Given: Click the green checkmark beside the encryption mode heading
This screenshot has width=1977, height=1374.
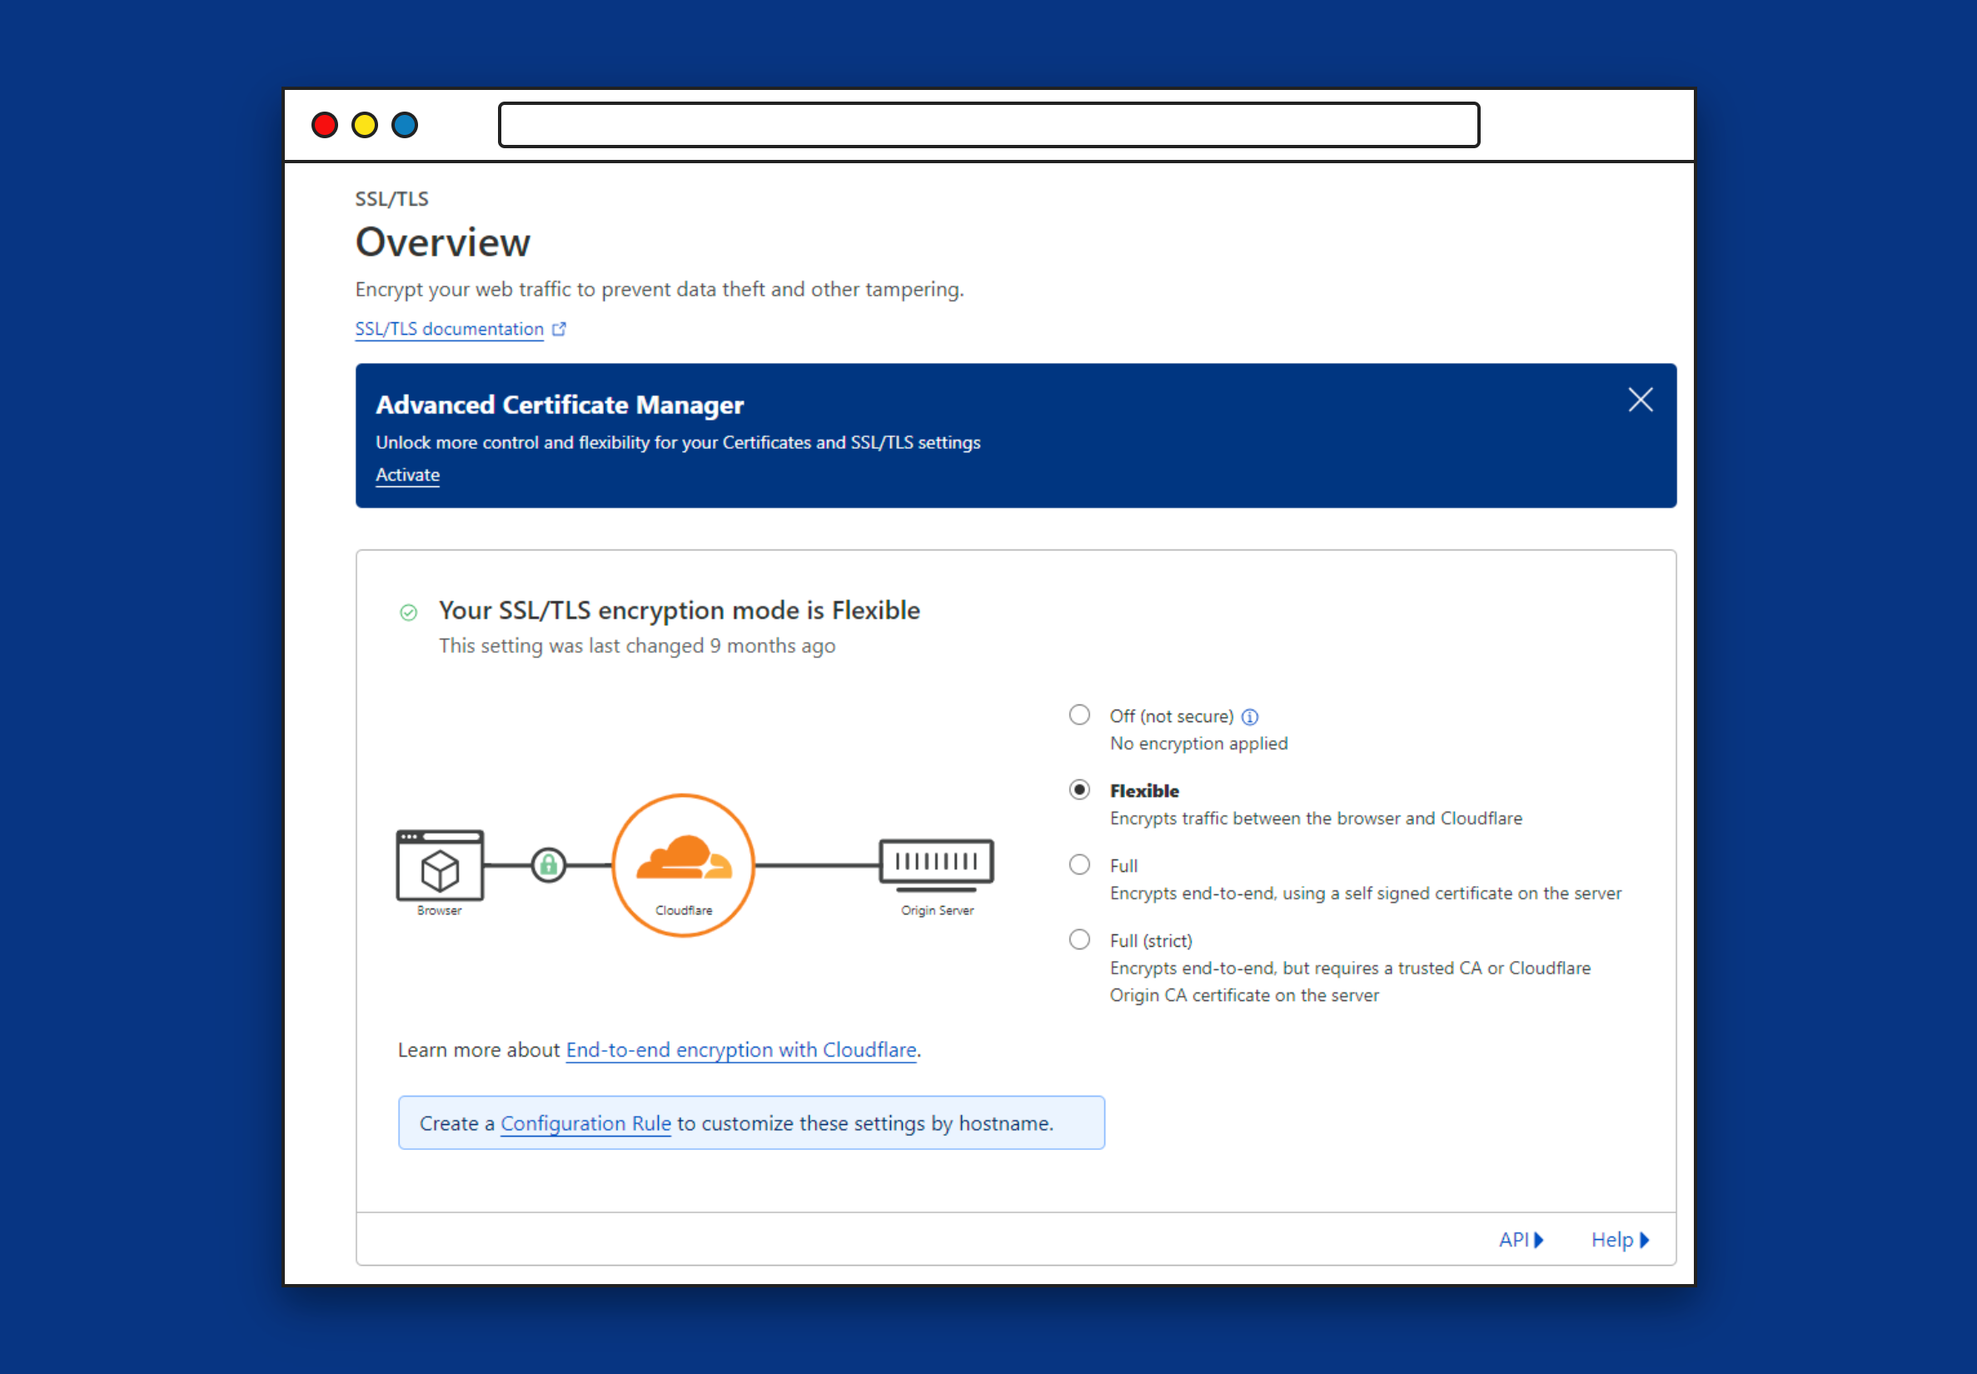Looking at the screenshot, I should pos(408,612).
